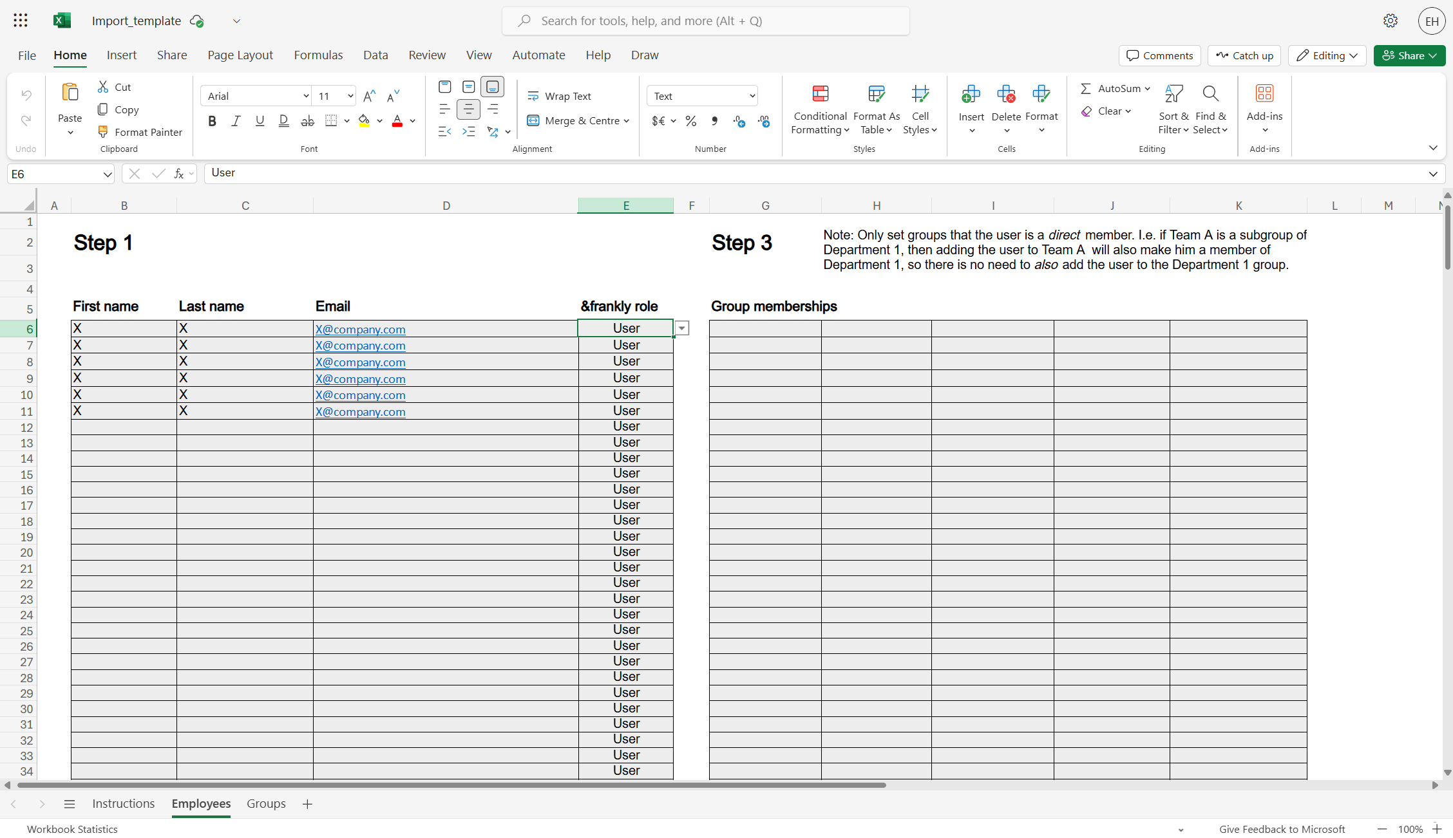Choose the yellow fill colour

pos(364,121)
